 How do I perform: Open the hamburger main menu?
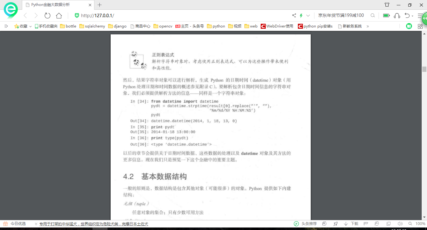pyautogui.click(x=420, y=15)
